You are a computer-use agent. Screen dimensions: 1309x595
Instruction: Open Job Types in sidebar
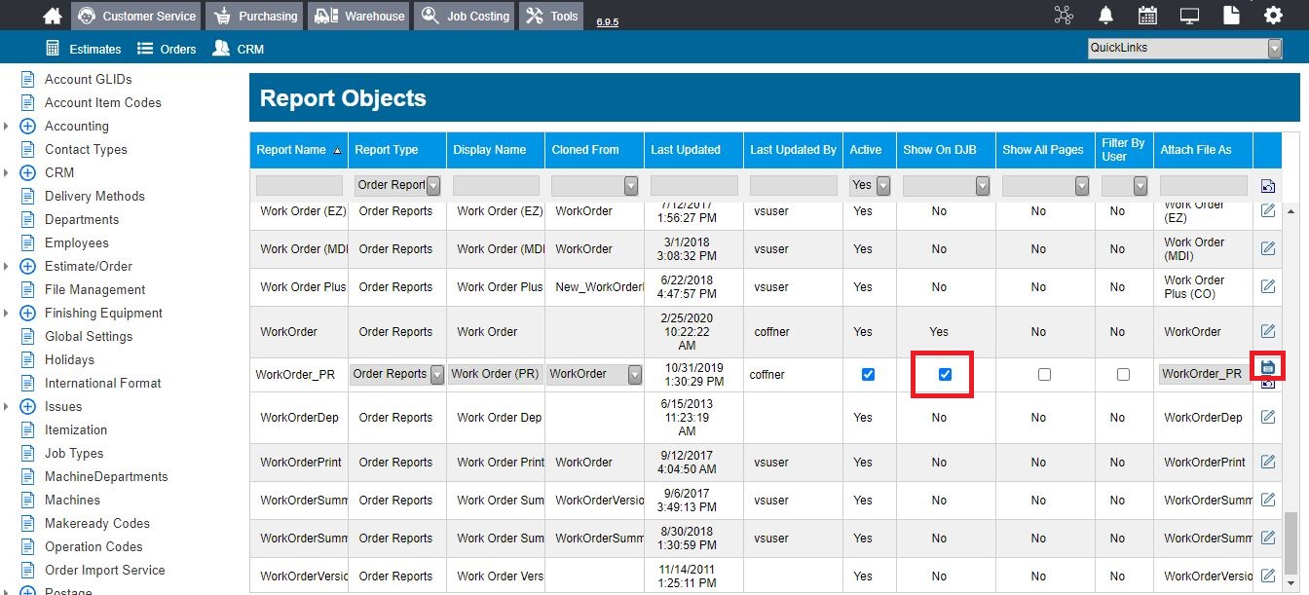coord(74,453)
